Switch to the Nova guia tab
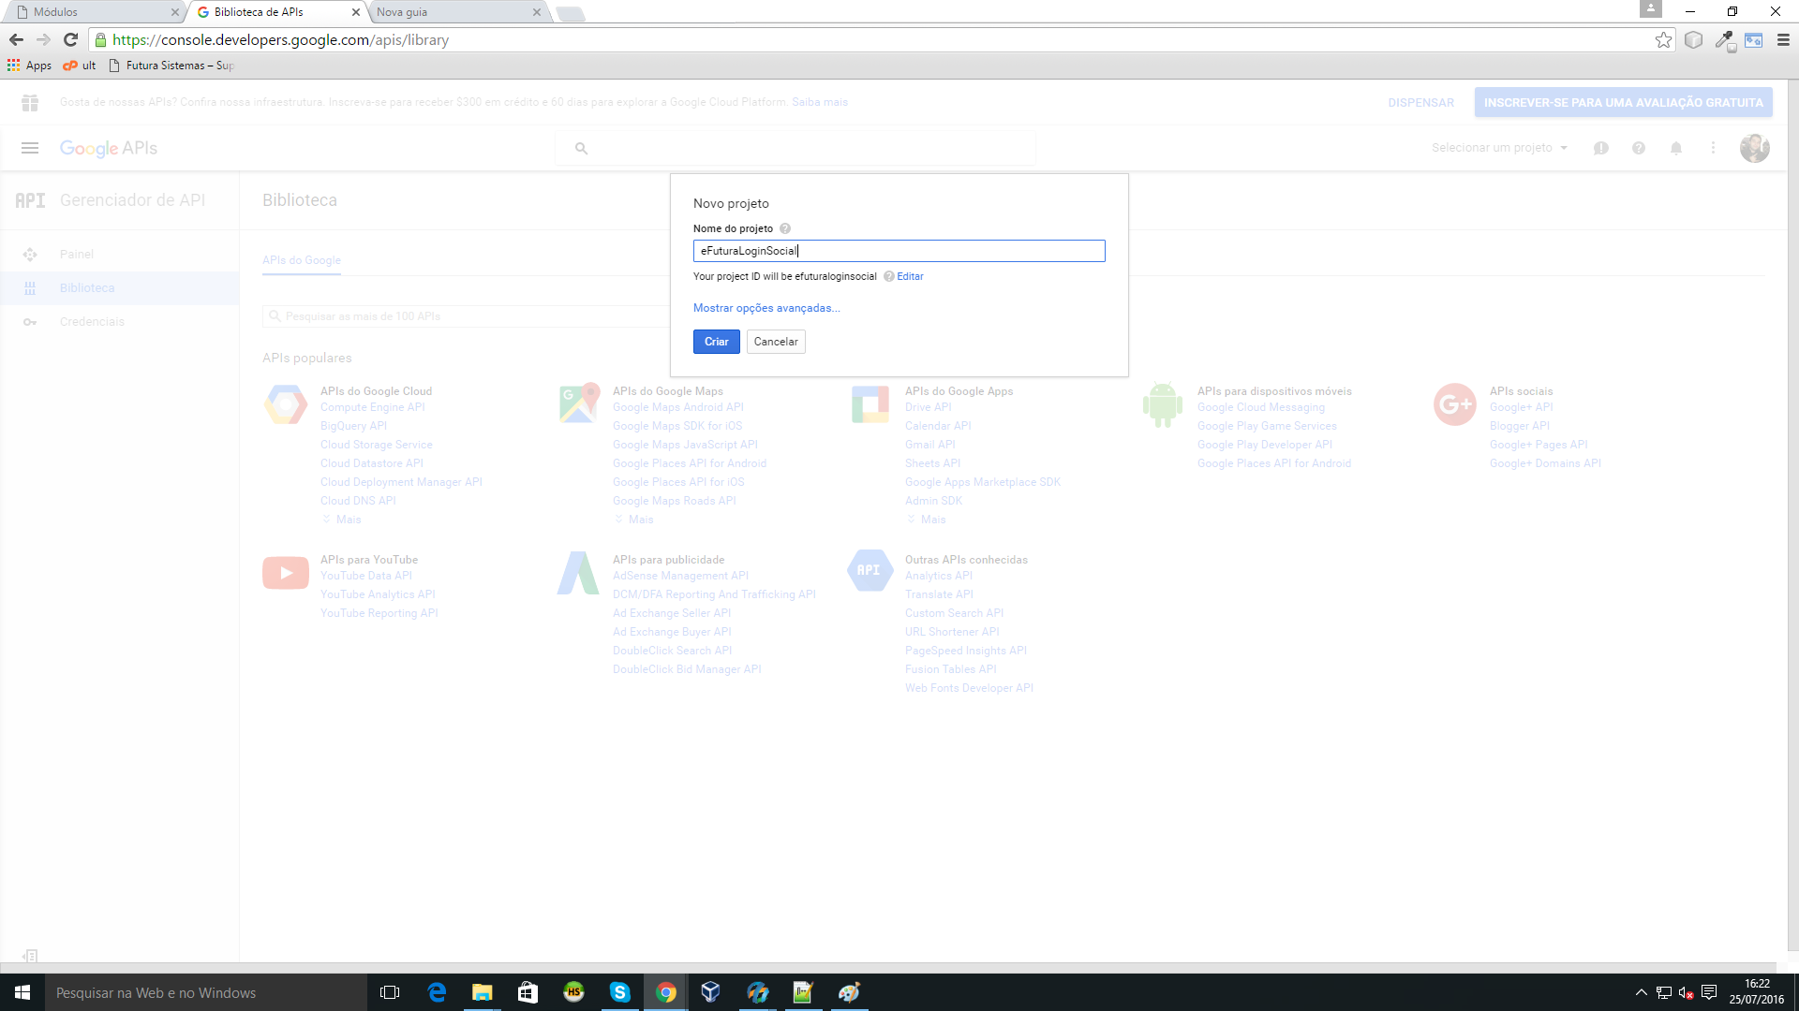 coord(454,12)
